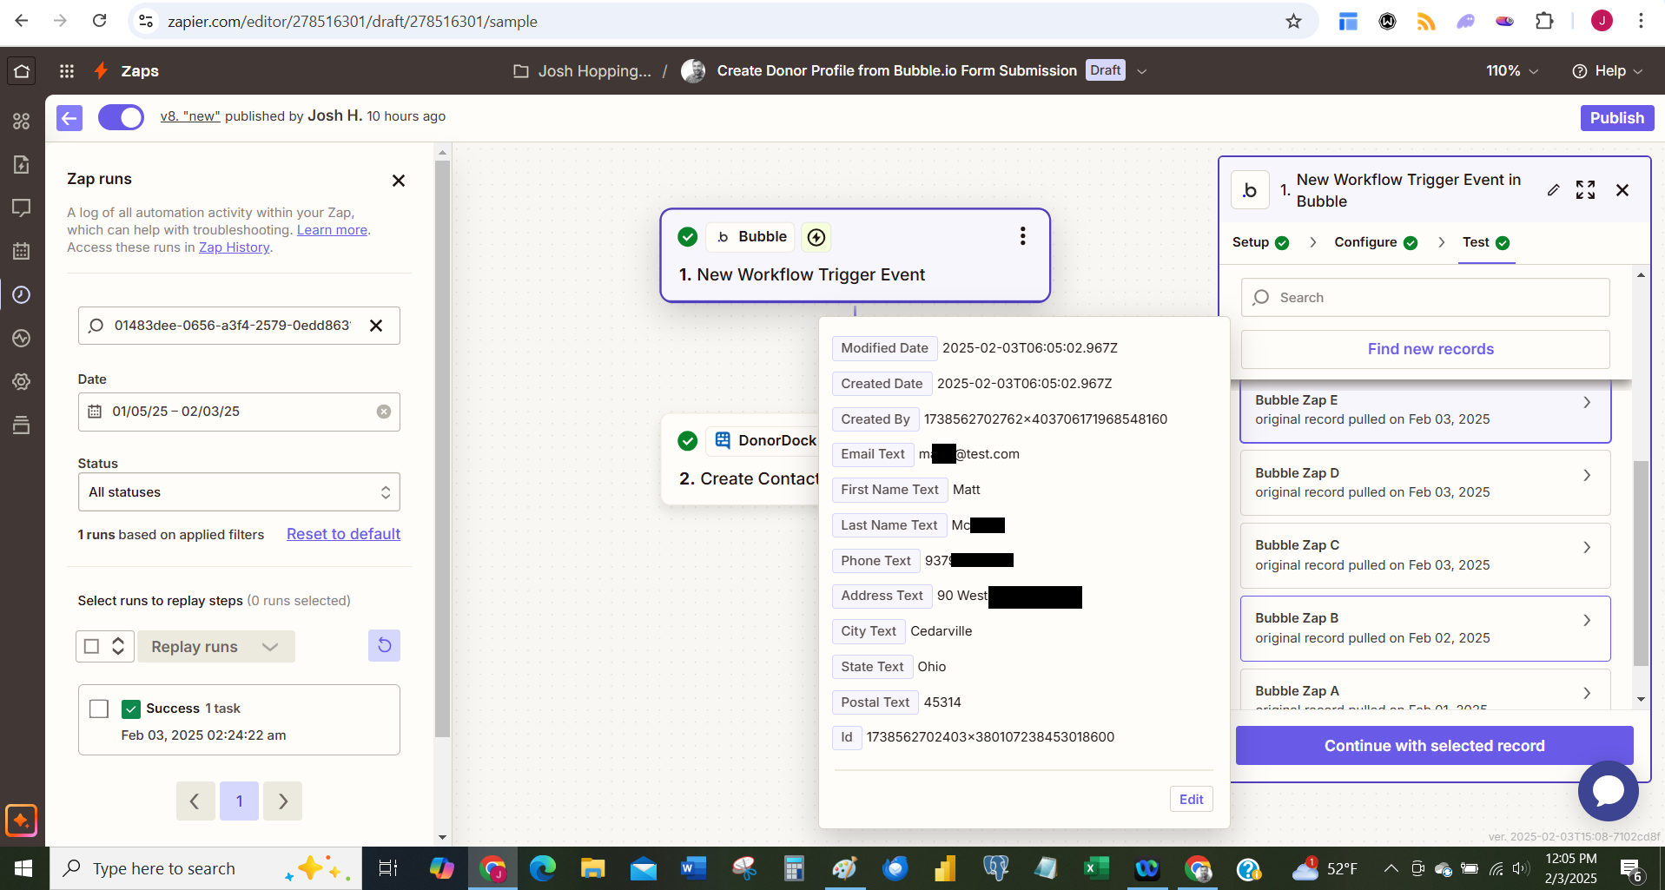
Task: Open the Josh Hopping folder breadcrumb
Action: (582, 71)
